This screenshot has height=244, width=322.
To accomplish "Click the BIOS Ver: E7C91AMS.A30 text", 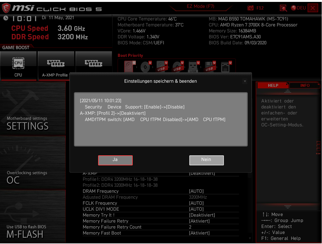I will pos(235,37).
